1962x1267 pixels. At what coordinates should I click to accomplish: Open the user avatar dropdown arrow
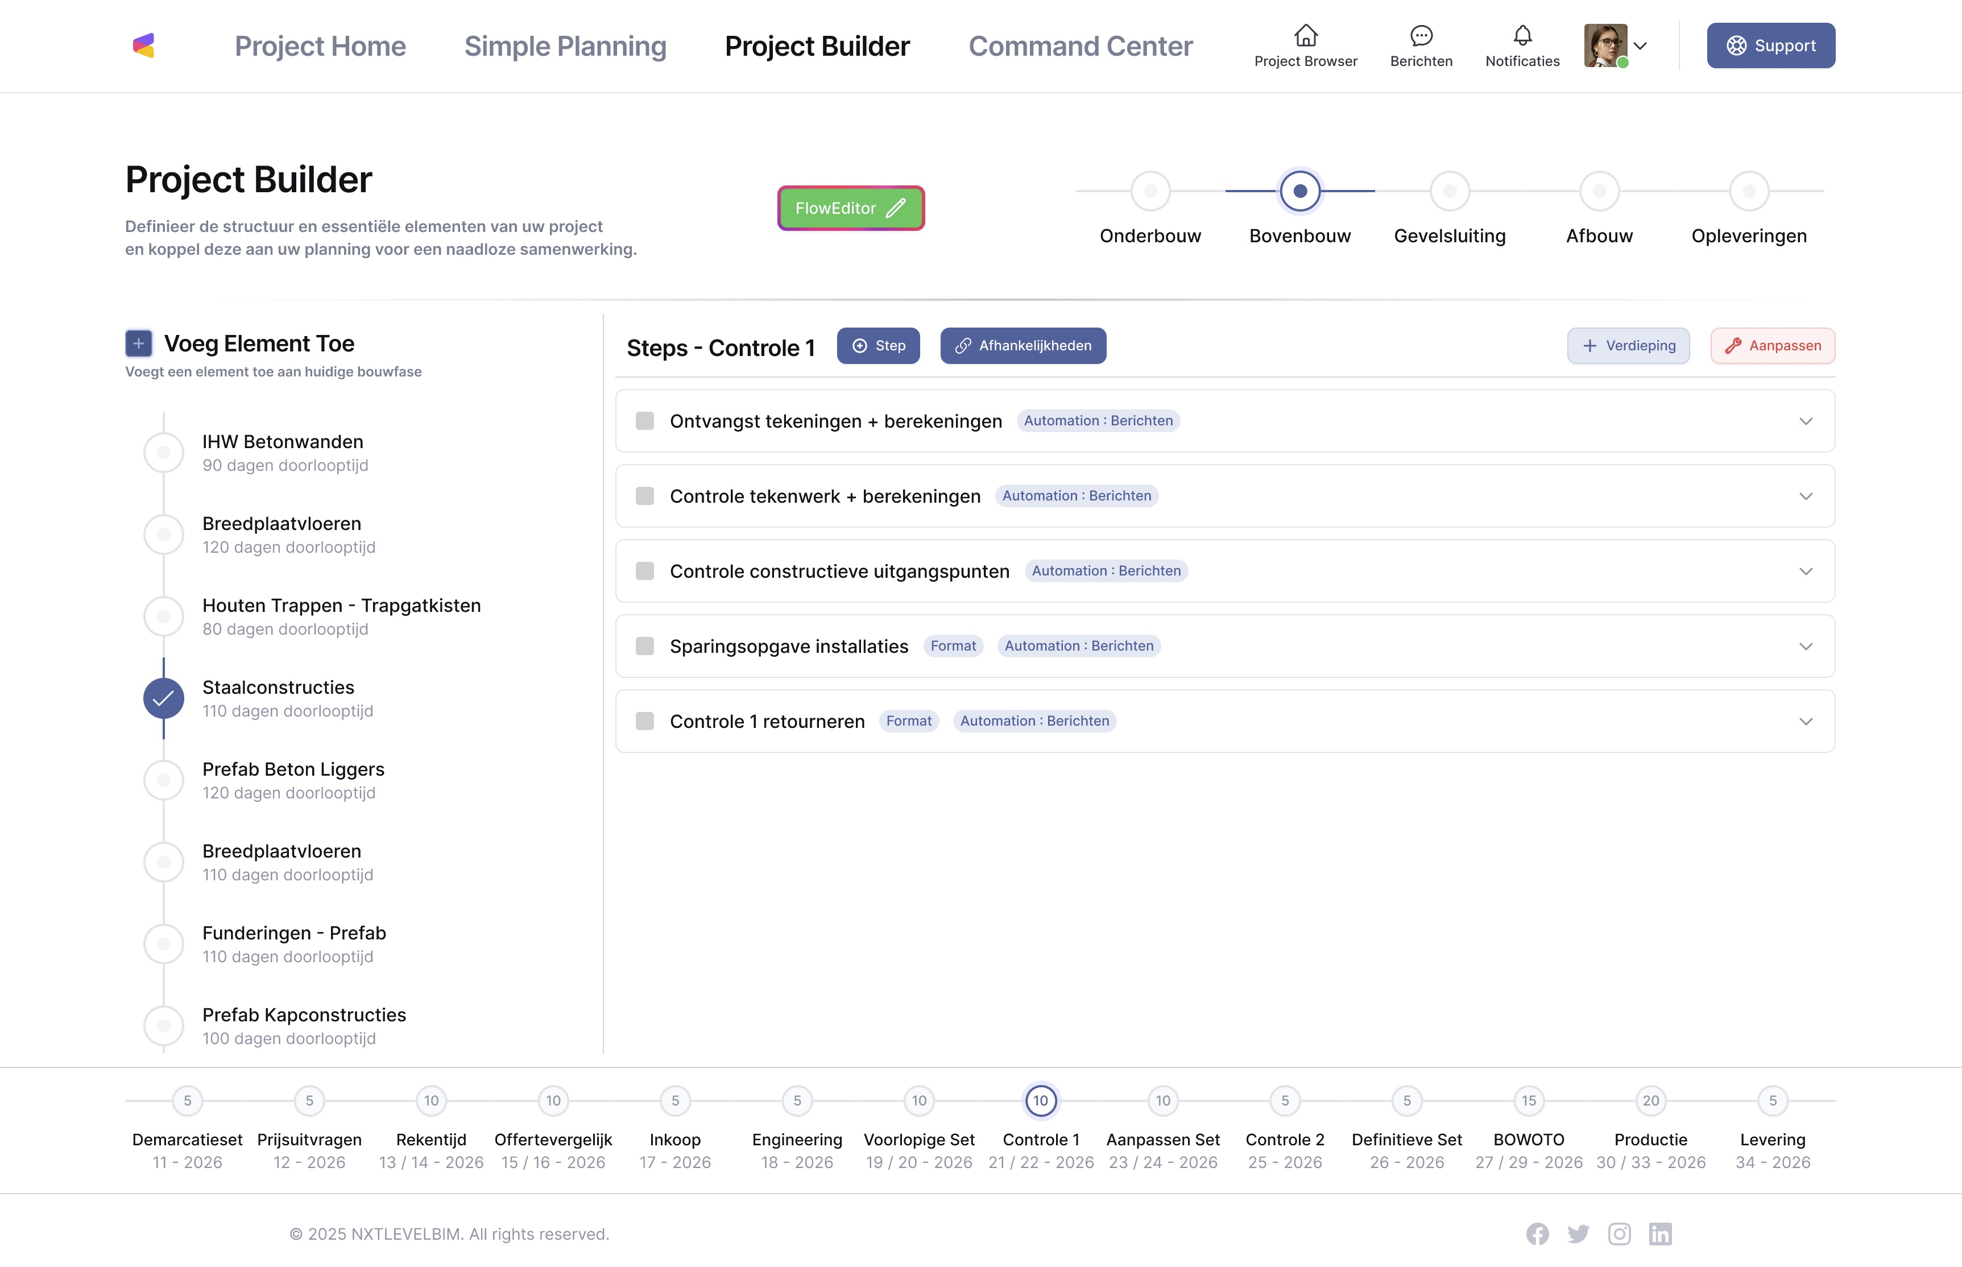tap(1640, 46)
